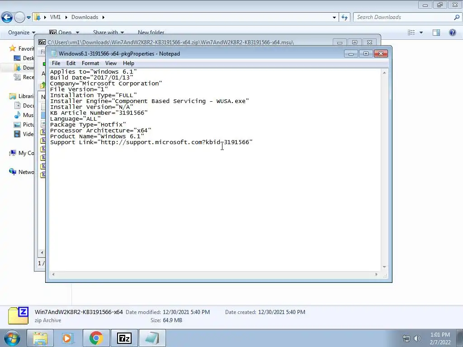Select Network in navigation pane
Viewport: 463px width, 347px height.
tap(21, 172)
